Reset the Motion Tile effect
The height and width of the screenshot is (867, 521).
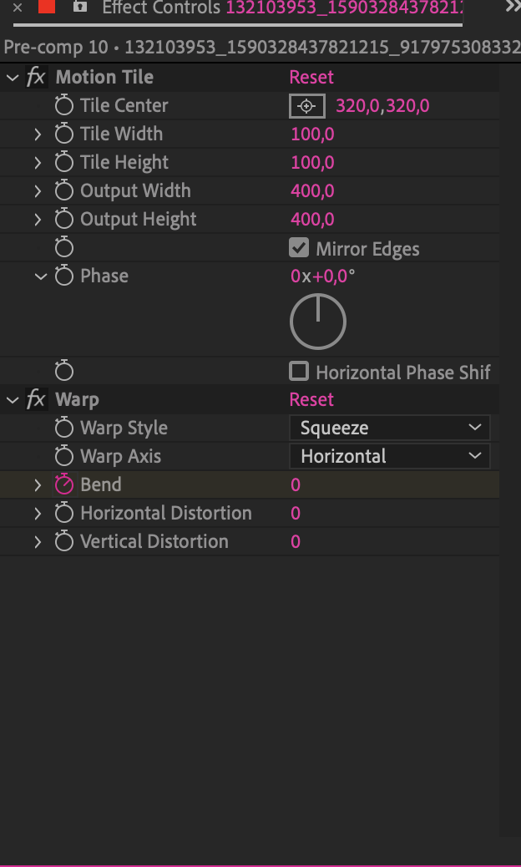311,76
